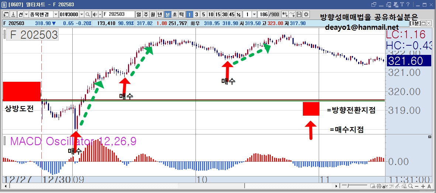This screenshot has width=436, height=193.
Task: Open the custom interval value dropdown
Action: coord(255,14)
